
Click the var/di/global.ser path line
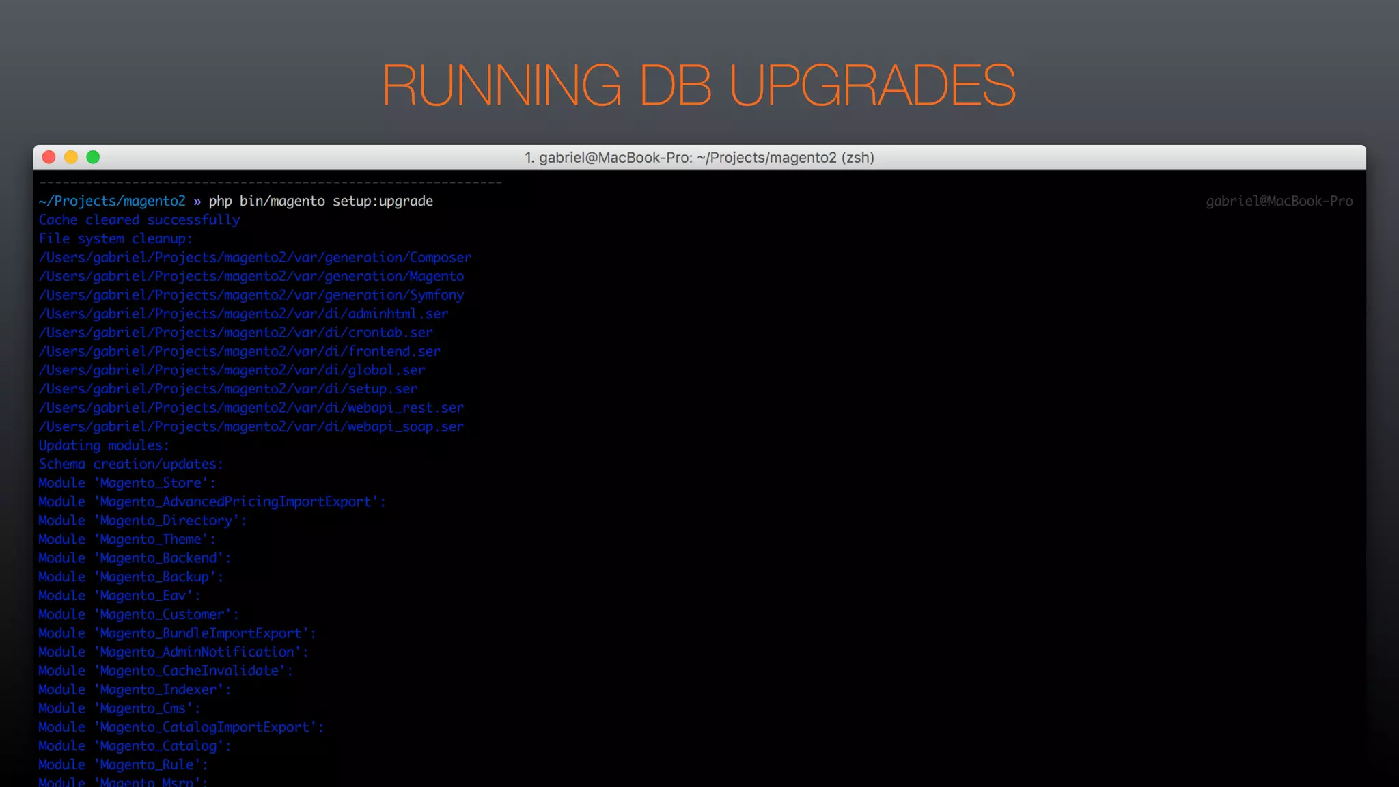[232, 370]
